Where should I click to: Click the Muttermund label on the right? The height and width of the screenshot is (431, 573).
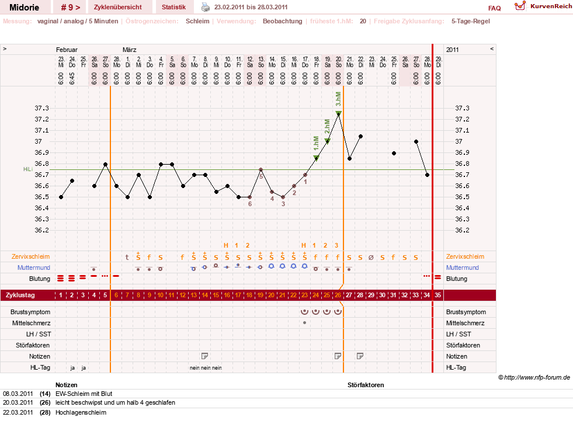coord(462,267)
